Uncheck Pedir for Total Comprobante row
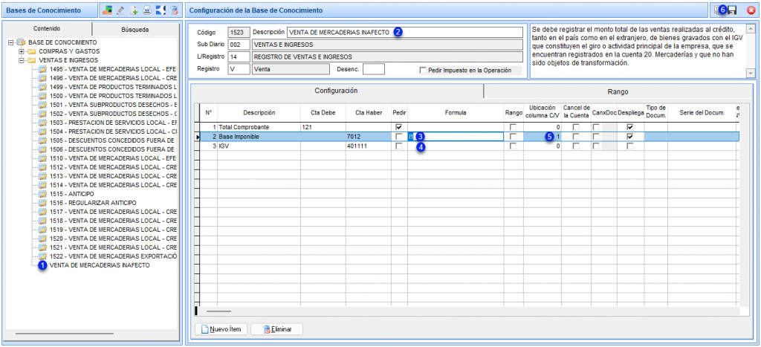 (399, 126)
